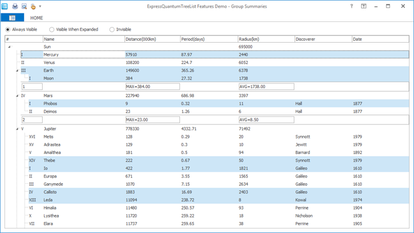
Task: Select the Always Visible radio button
Action: (x=21, y=29)
